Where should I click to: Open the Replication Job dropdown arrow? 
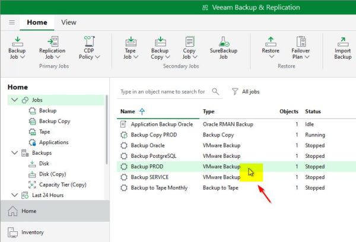[58, 57]
